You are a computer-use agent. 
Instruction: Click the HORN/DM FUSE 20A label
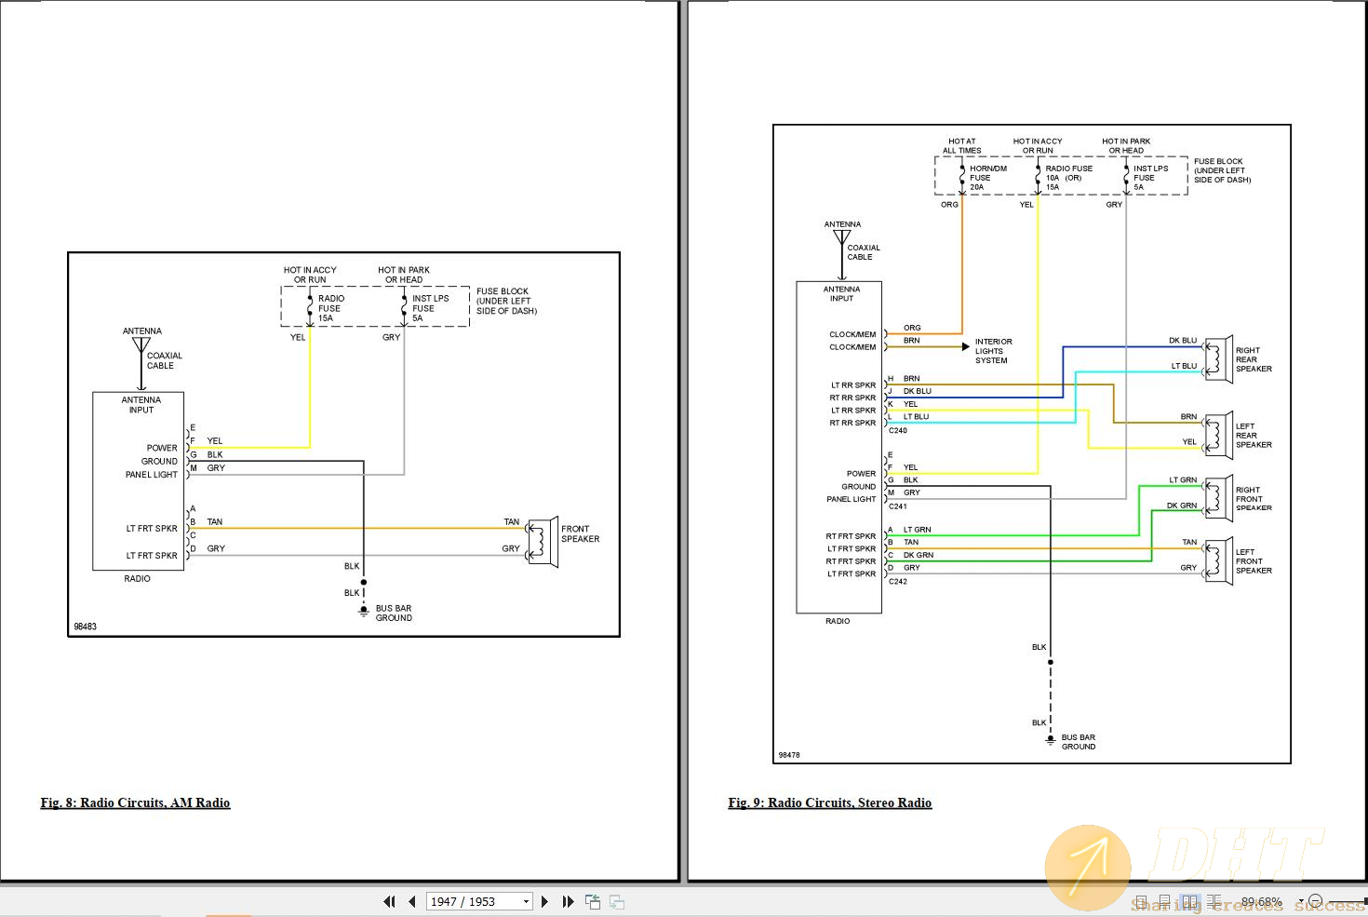987,178
